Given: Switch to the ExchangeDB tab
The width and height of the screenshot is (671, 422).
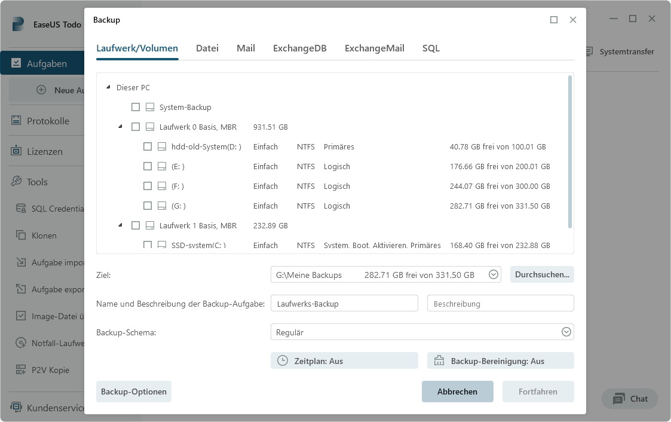Looking at the screenshot, I should 299,48.
